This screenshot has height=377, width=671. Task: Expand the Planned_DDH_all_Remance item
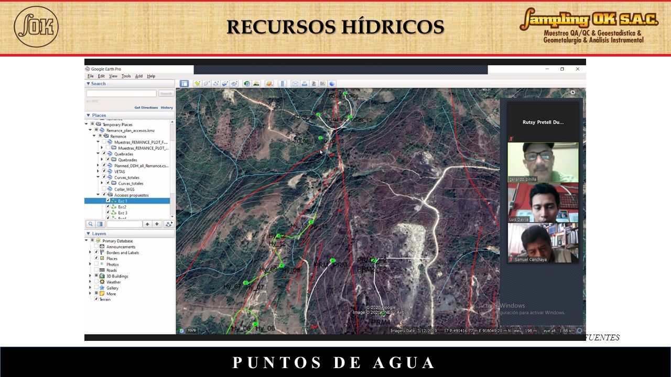pyautogui.click(x=98, y=165)
